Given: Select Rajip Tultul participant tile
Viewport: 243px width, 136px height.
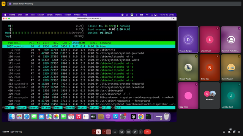Looking at the screenshot, I should 188,96.
